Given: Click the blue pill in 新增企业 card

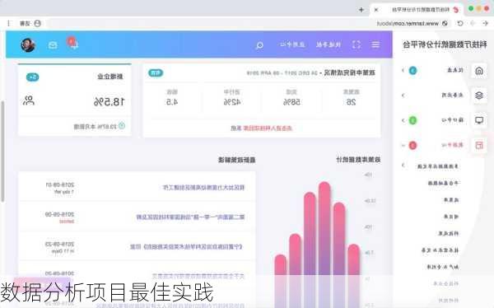Looking at the screenshot, I should click(x=32, y=77).
